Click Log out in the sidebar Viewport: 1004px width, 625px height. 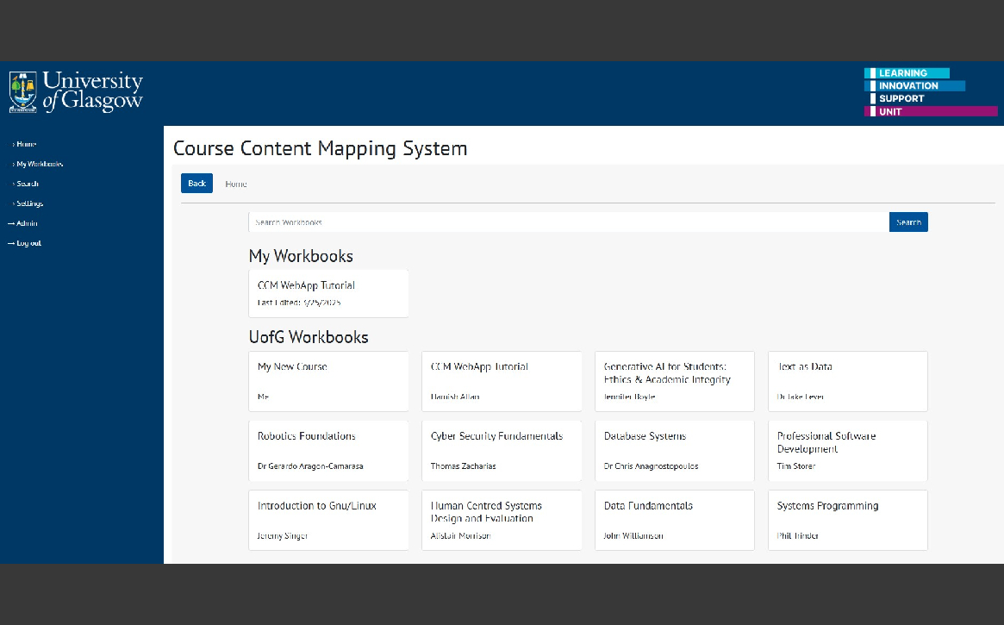click(x=28, y=243)
